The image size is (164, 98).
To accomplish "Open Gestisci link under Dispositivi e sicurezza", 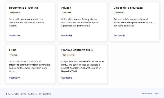I will point(119,36).
